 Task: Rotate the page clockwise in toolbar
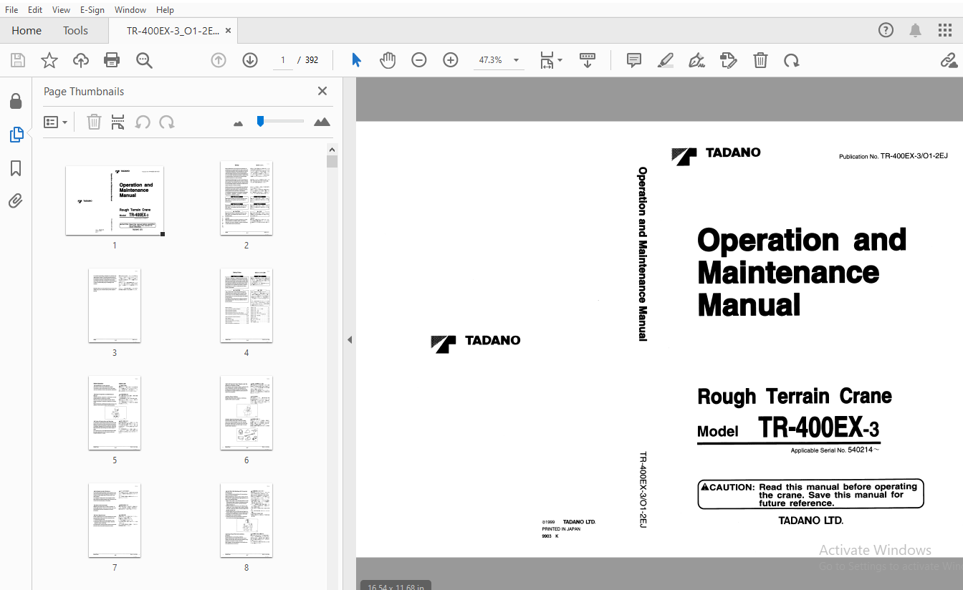click(792, 60)
